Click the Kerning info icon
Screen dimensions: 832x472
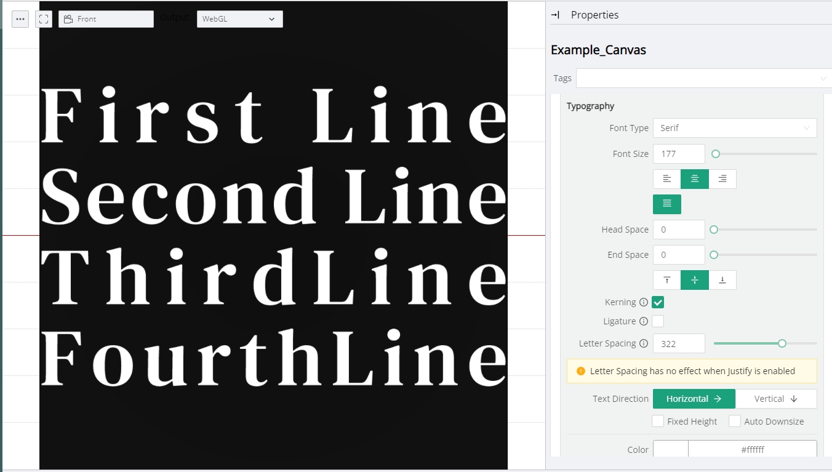tap(644, 302)
